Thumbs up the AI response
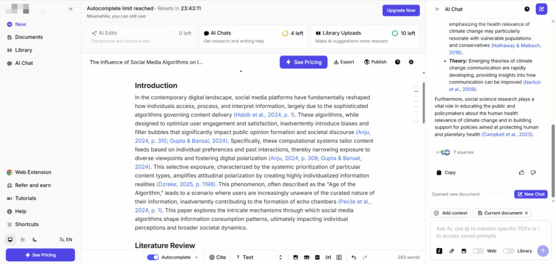Screen dimensions: 556x264 [x=522, y=172]
